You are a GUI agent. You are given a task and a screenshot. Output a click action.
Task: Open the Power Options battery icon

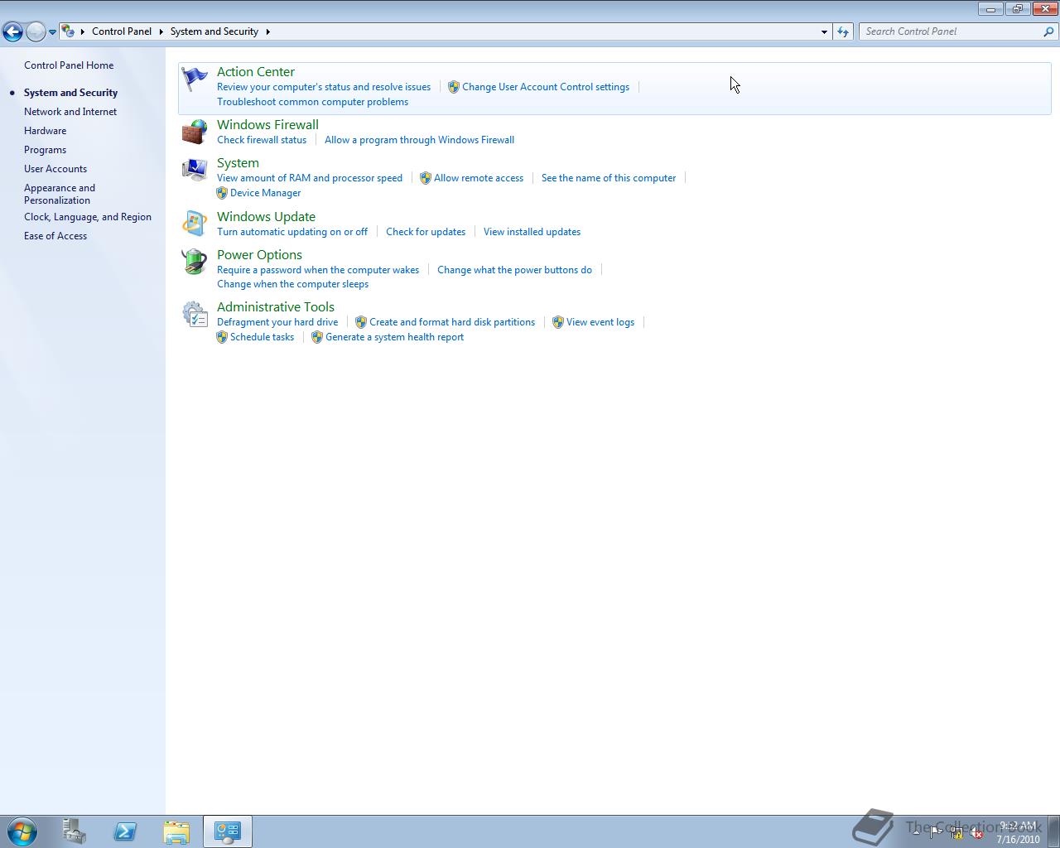pyautogui.click(x=195, y=262)
